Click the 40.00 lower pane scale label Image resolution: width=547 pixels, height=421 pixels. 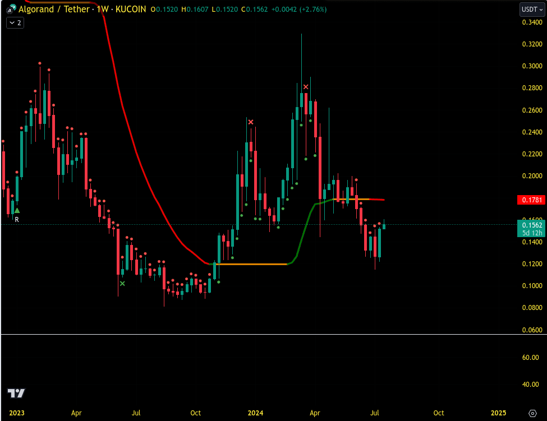coord(530,385)
